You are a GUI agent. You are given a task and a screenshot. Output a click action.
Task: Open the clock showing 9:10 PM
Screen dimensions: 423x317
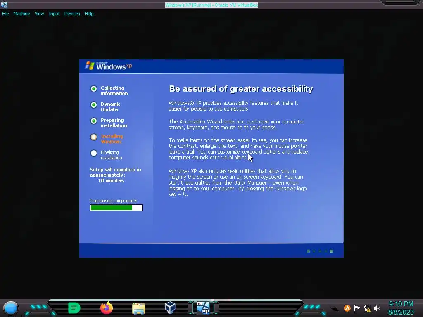pos(401,308)
